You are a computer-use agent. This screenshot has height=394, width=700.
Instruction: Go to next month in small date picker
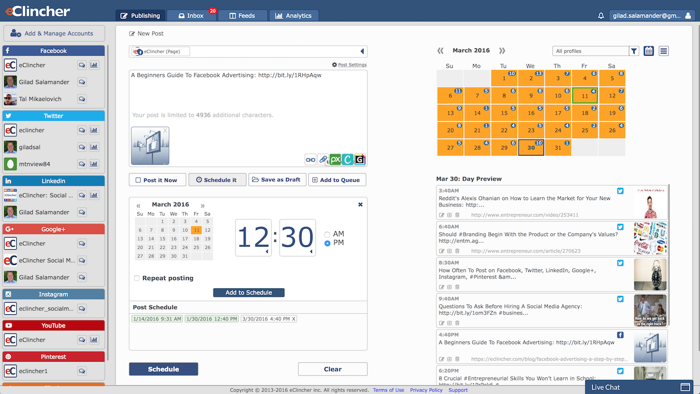(202, 205)
